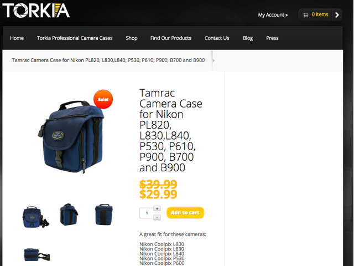
Task: Open the Shop menu item
Action: (132, 38)
